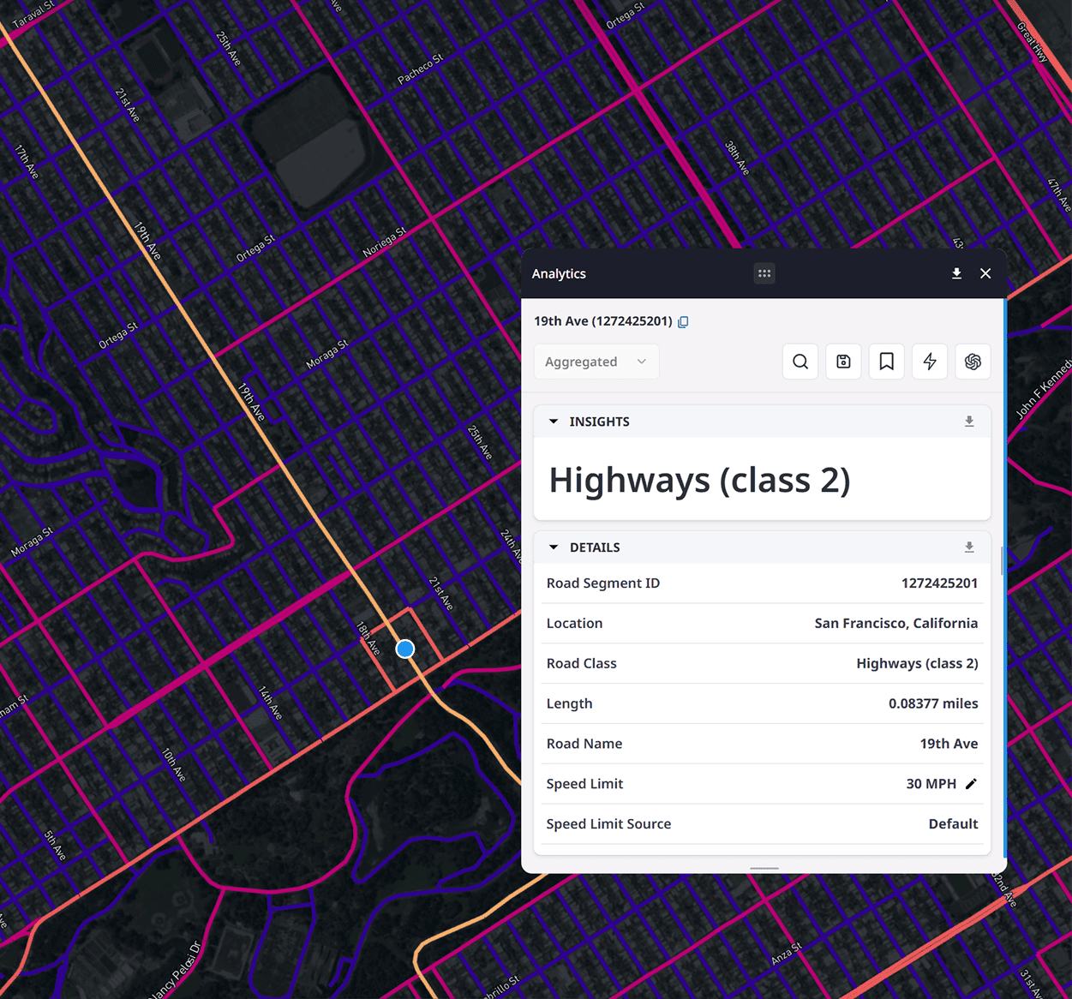Click the Analytics panel title text

click(559, 273)
